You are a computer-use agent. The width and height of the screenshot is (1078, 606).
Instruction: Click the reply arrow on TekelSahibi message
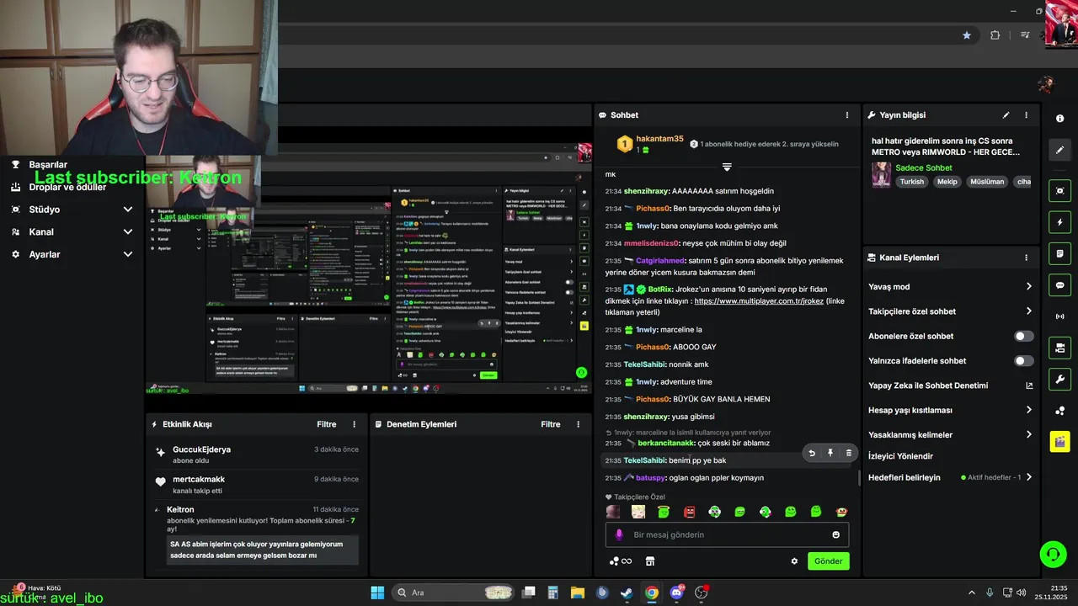[812, 453]
